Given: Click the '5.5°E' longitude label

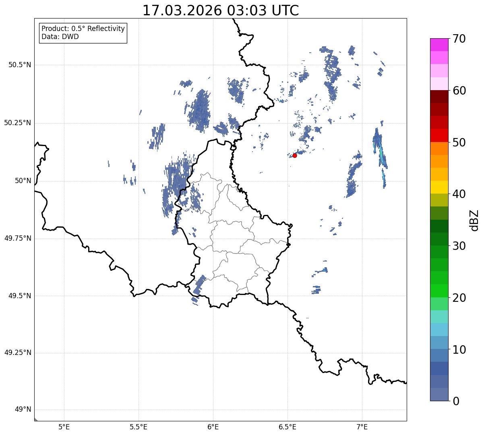Looking at the screenshot, I should (139, 427).
